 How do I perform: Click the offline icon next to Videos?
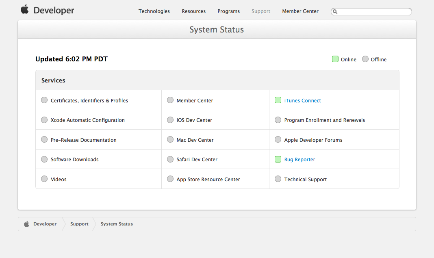coord(44,179)
